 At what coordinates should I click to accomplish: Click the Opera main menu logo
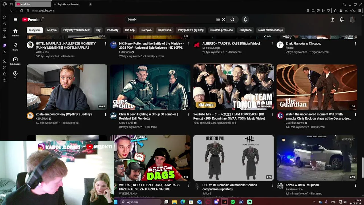click(5, 4)
